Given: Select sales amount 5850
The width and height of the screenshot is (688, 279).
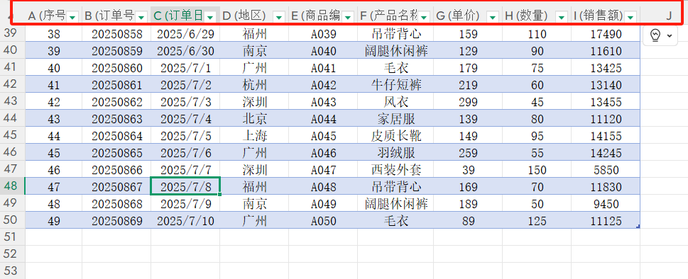Looking at the screenshot, I should pyautogui.click(x=606, y=170).
